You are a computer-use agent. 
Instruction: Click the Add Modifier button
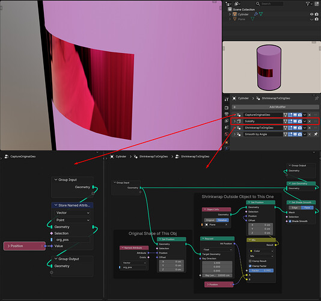275,107
